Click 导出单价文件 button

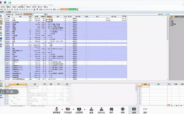[19, 14]
